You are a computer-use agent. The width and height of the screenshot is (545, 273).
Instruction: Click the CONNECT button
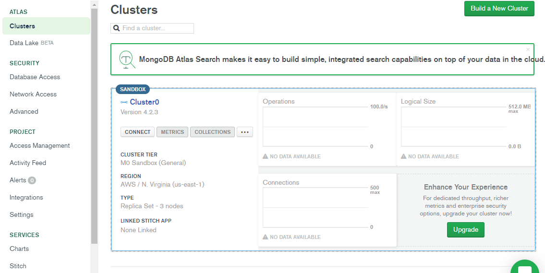click(138, 132)
